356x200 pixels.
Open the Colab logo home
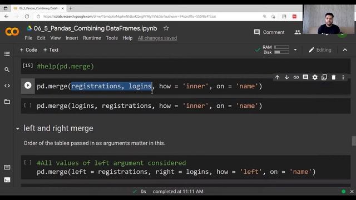coord(12,32)
